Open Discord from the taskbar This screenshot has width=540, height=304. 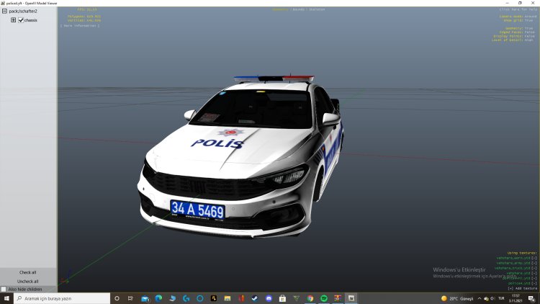pos(269,298)
